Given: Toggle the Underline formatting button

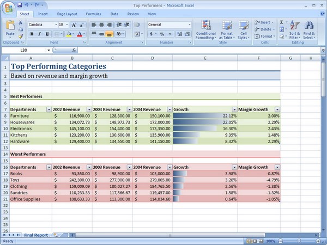Looking at the screenshot, I should (x=47, y=34).
